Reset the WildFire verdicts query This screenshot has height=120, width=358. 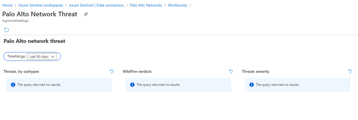(x=231, y=72)
